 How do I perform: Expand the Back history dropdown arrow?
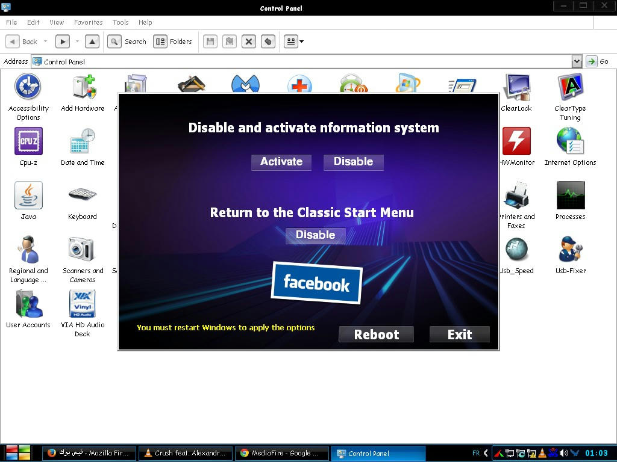click(45, 42)
